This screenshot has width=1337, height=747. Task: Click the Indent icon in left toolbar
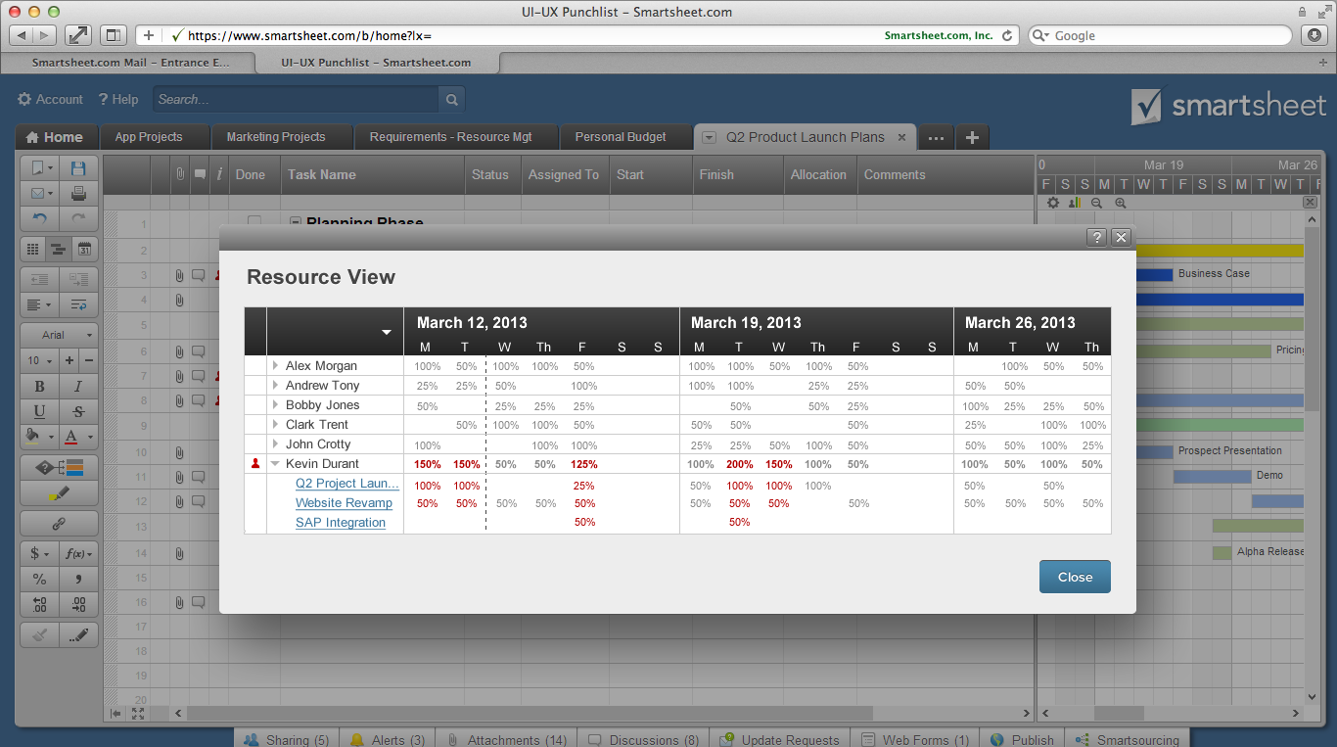79,280
